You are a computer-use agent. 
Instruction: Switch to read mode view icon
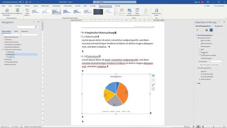pyautogui.click(x=193, y=127)
